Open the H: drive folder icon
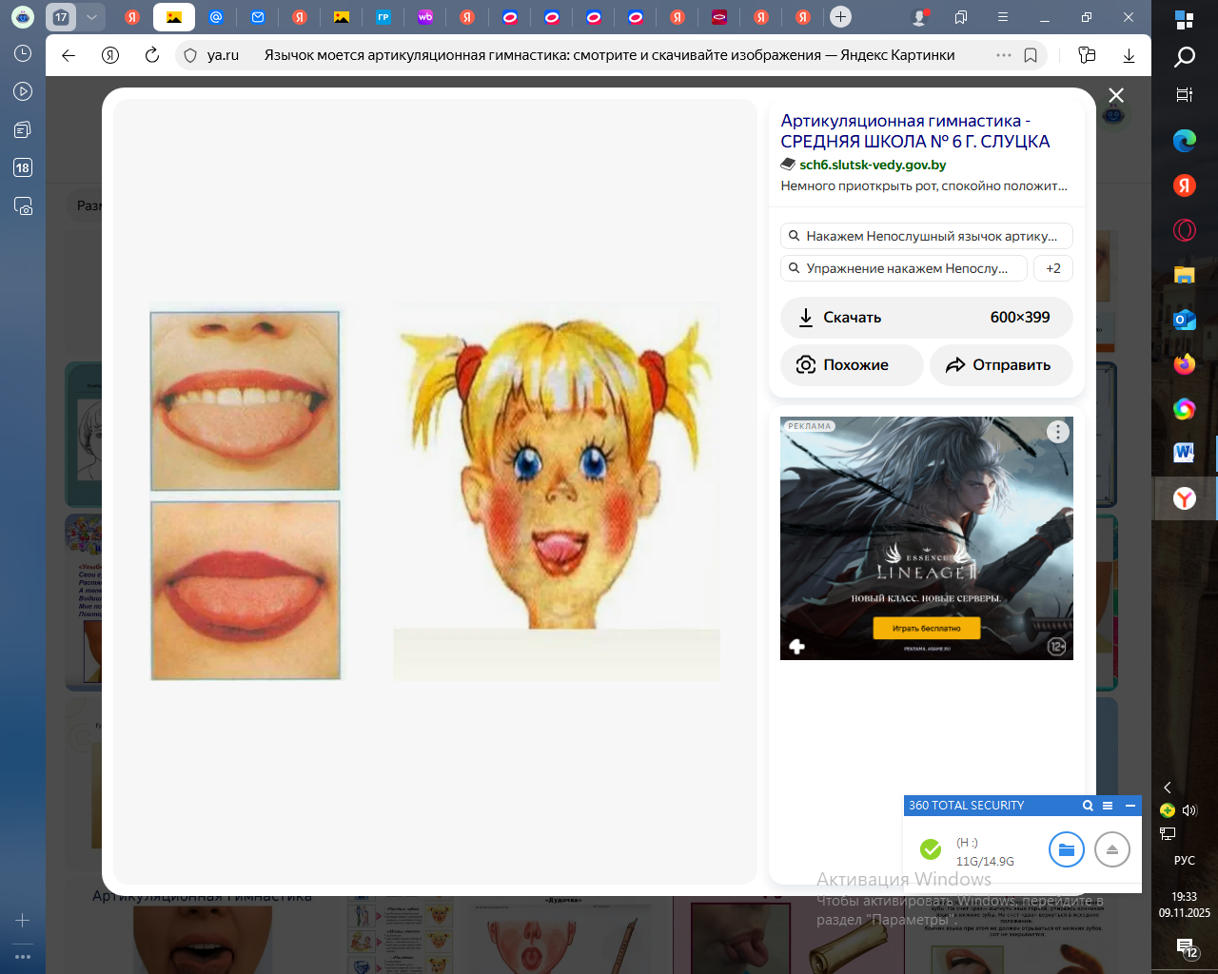 coord(1066,849)
